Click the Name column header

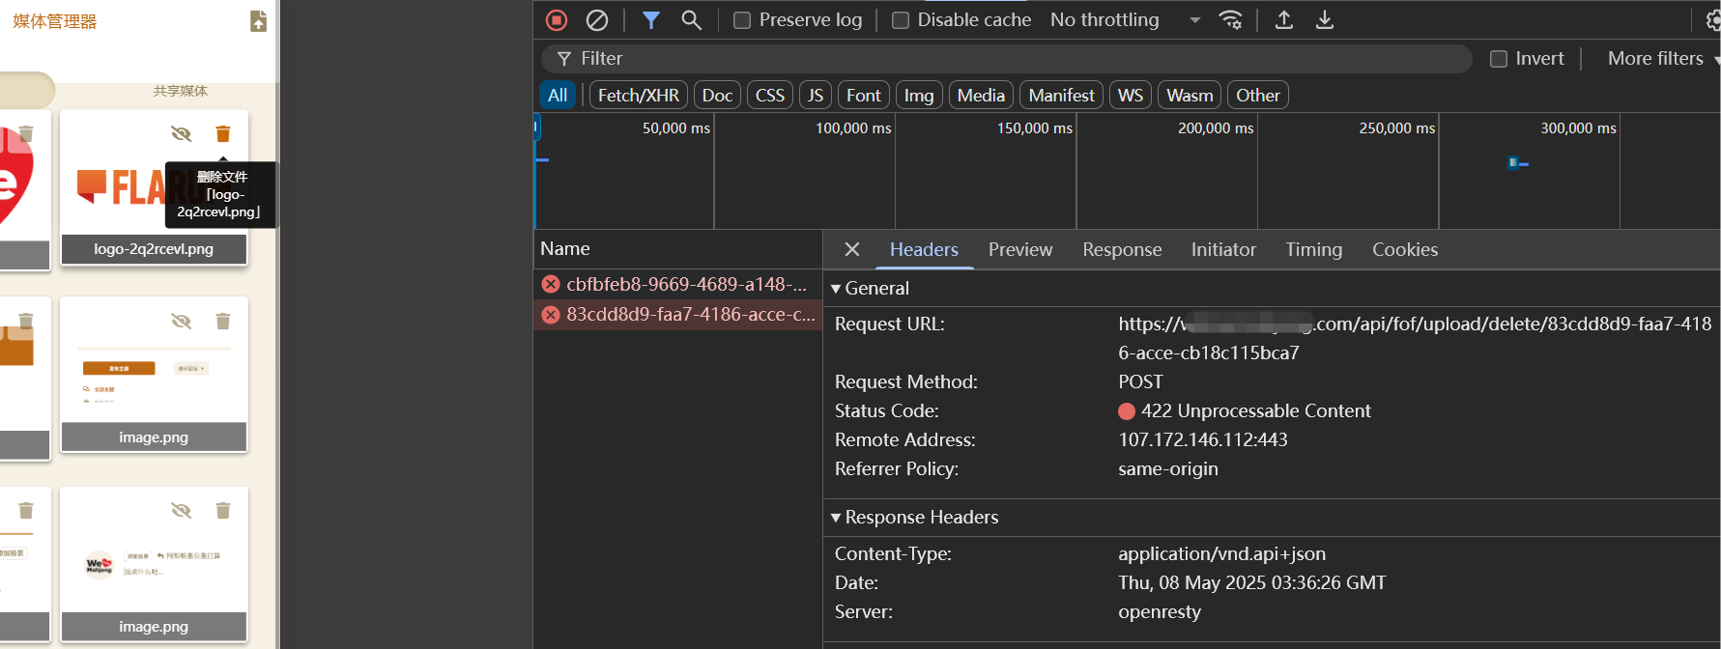(x=677, y=249)
